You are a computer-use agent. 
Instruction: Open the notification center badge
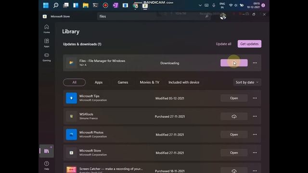tap(263, 5)
